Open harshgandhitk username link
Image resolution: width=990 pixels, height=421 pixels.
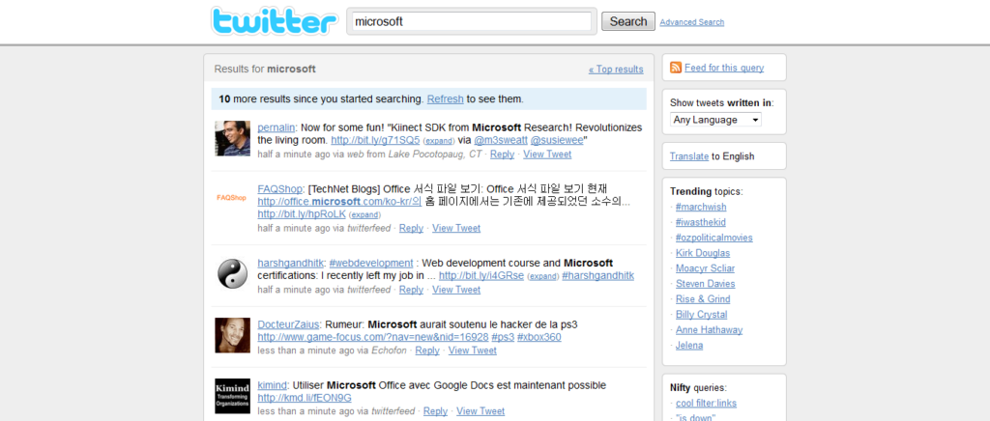point(291,263)
